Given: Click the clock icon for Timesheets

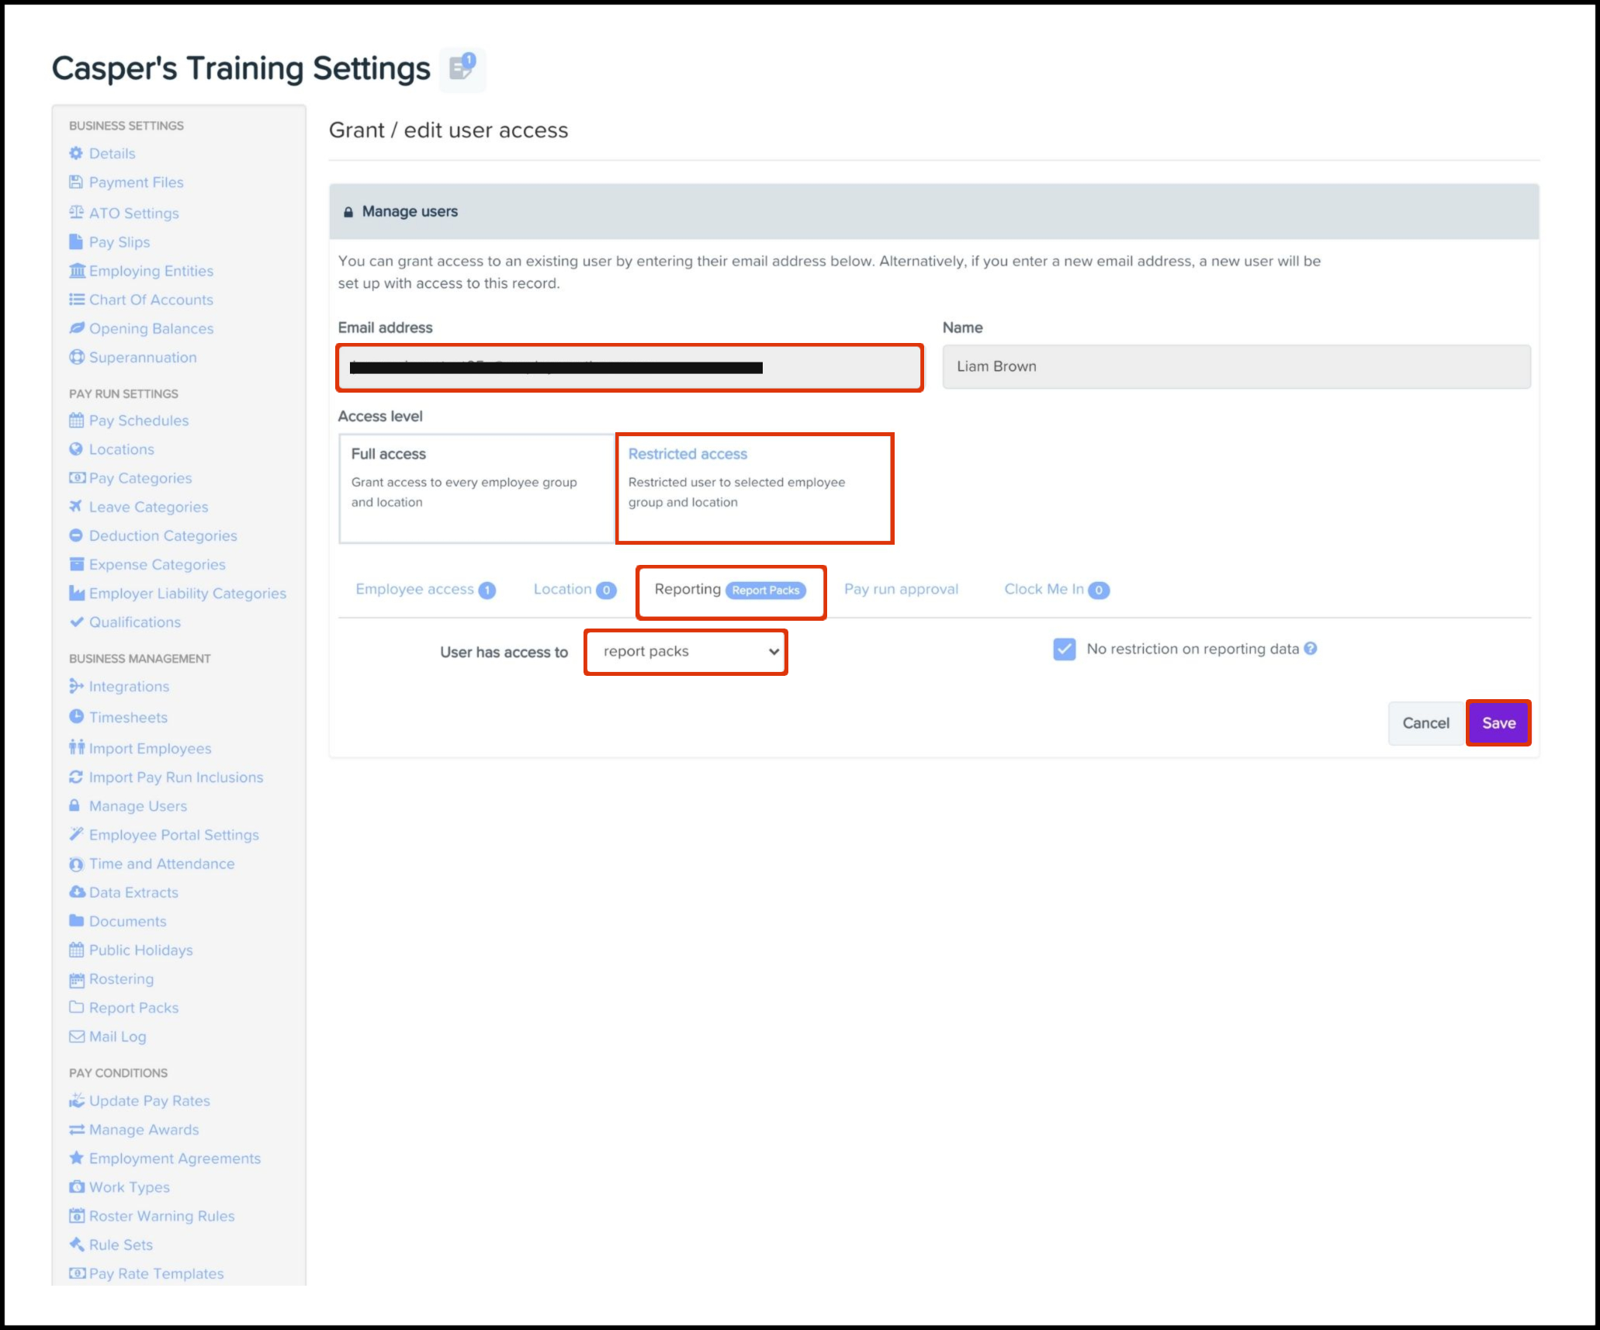Looking at the screenshot, I should [x=76, y=717].
